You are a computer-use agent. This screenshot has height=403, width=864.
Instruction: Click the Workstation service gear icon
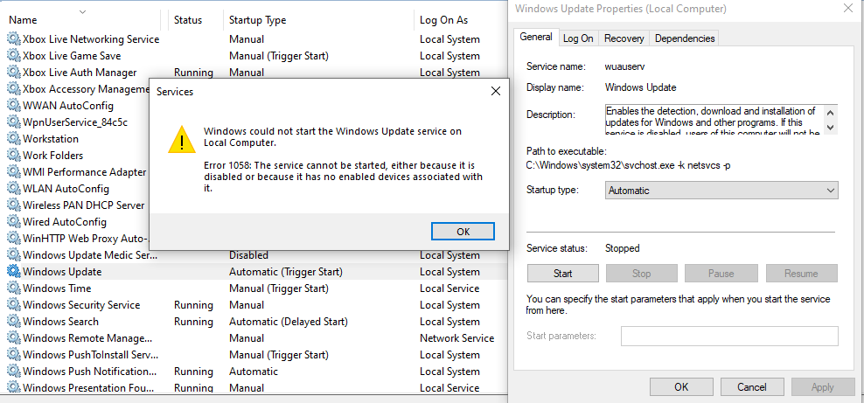[x=12, y=139]
